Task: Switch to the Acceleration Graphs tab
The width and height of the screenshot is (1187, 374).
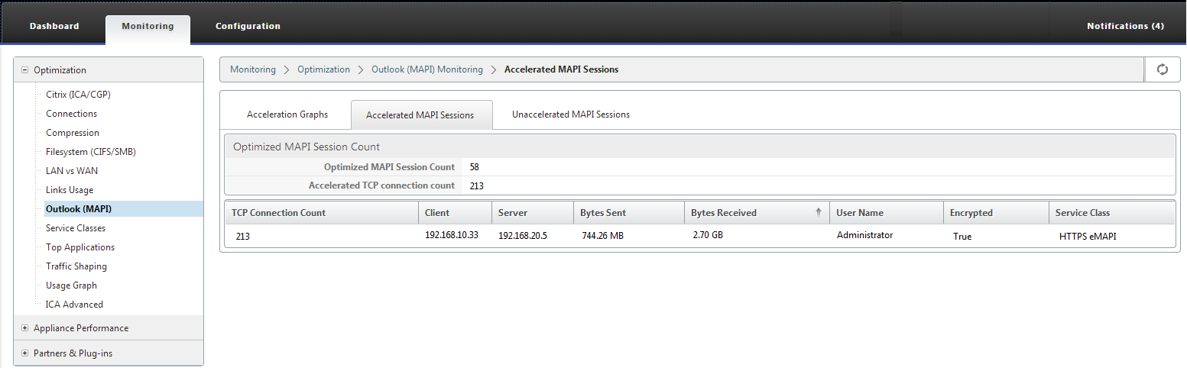Action: click(287, 114)
